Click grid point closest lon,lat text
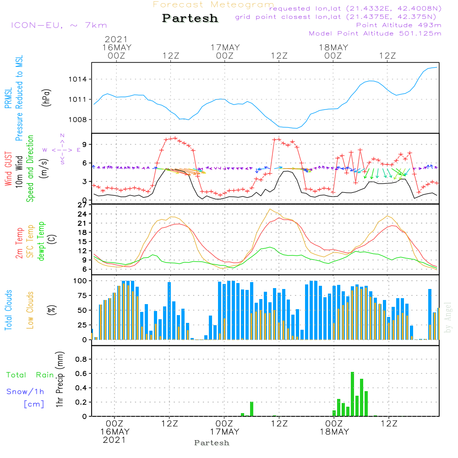This screenshot has width=458, height=458. pyautogui.click(x=336, y=17)
